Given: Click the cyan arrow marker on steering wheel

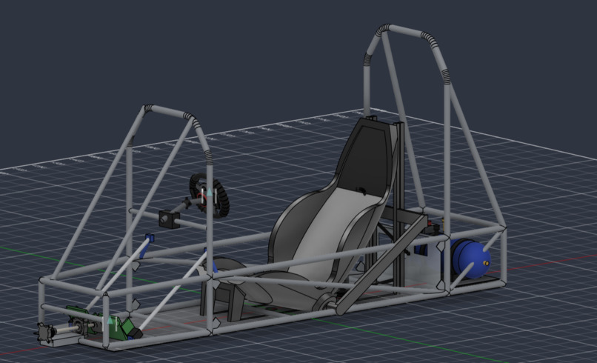Looking at the screenshot, I should [x=209, y=192].
